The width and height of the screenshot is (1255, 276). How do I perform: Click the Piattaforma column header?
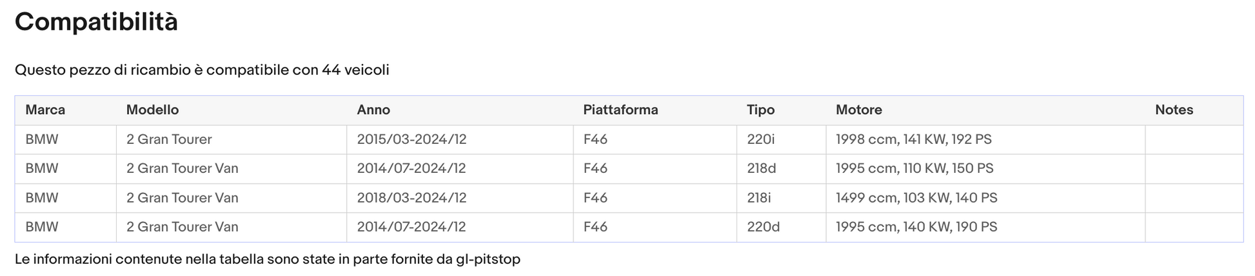[x=655, y=110]
